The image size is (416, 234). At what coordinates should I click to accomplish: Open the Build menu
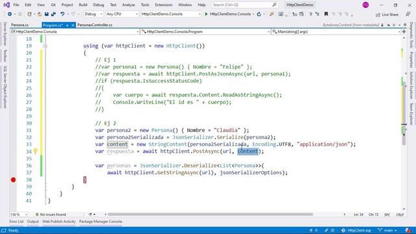tap(83, 5)
